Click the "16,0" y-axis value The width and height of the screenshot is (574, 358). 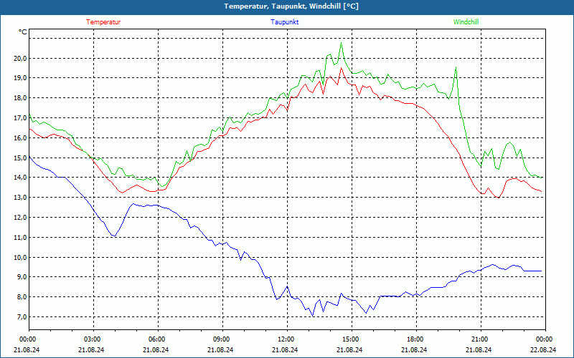20,137
